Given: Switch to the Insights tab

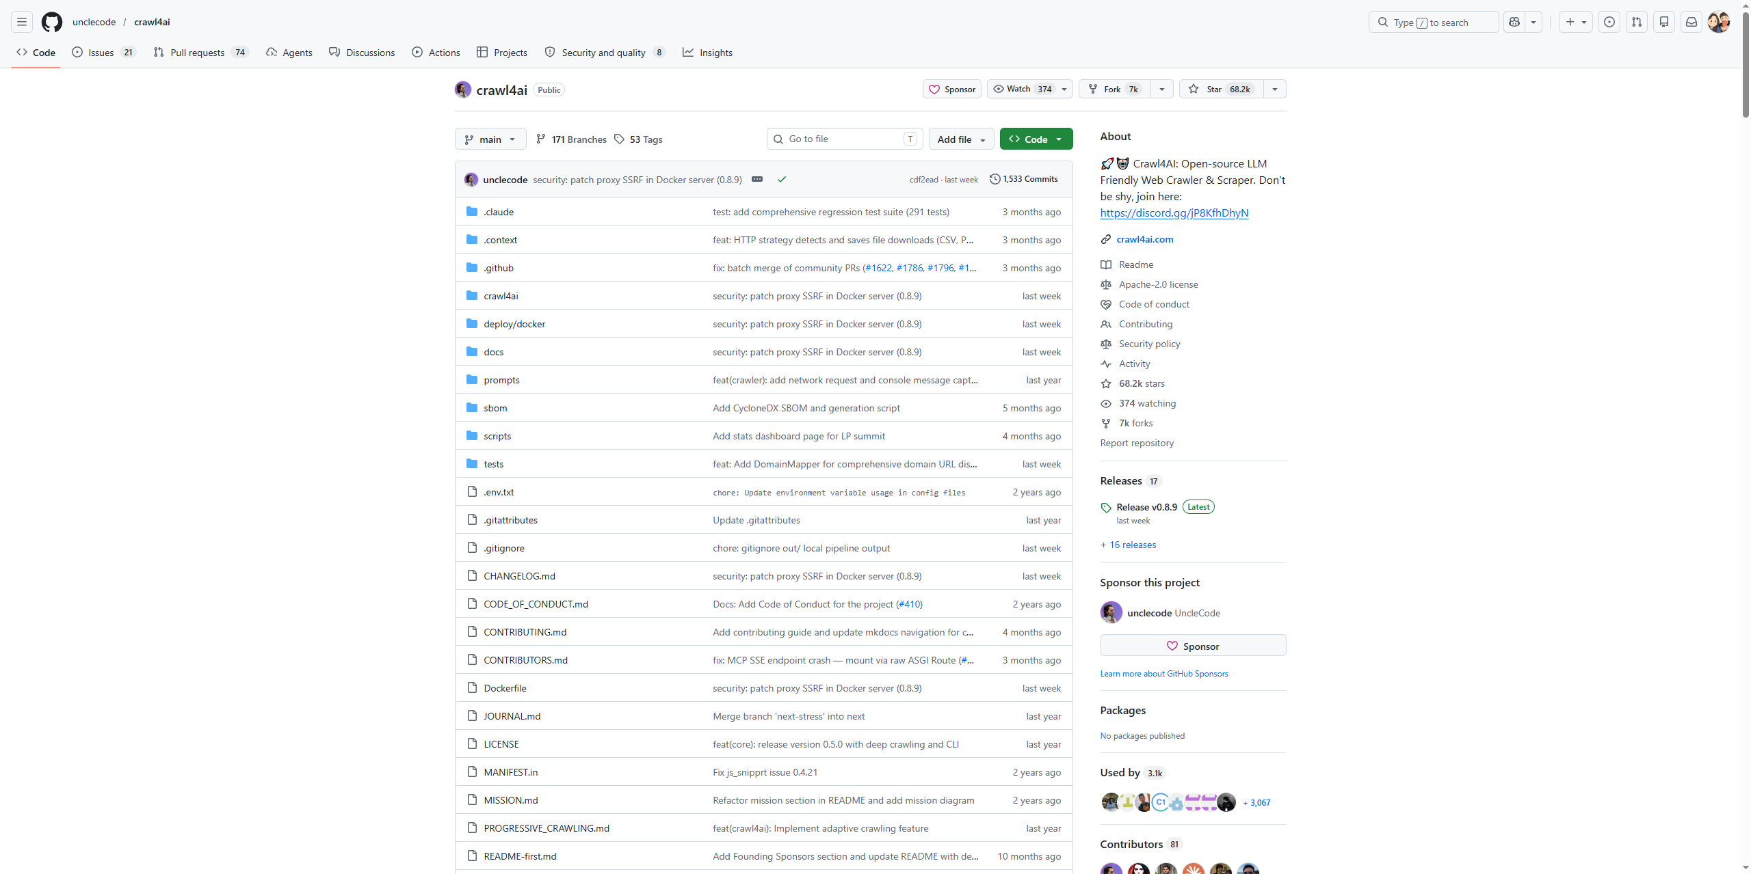Looking at the screenshot, I should pyautogui.click(x=707, y=53).
